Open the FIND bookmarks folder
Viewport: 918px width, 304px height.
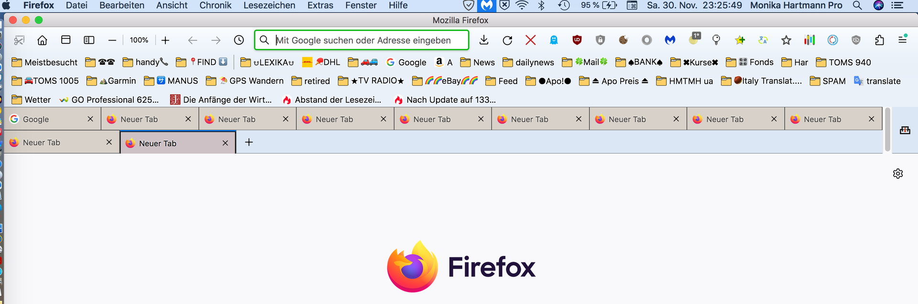(x=202, y=62)
